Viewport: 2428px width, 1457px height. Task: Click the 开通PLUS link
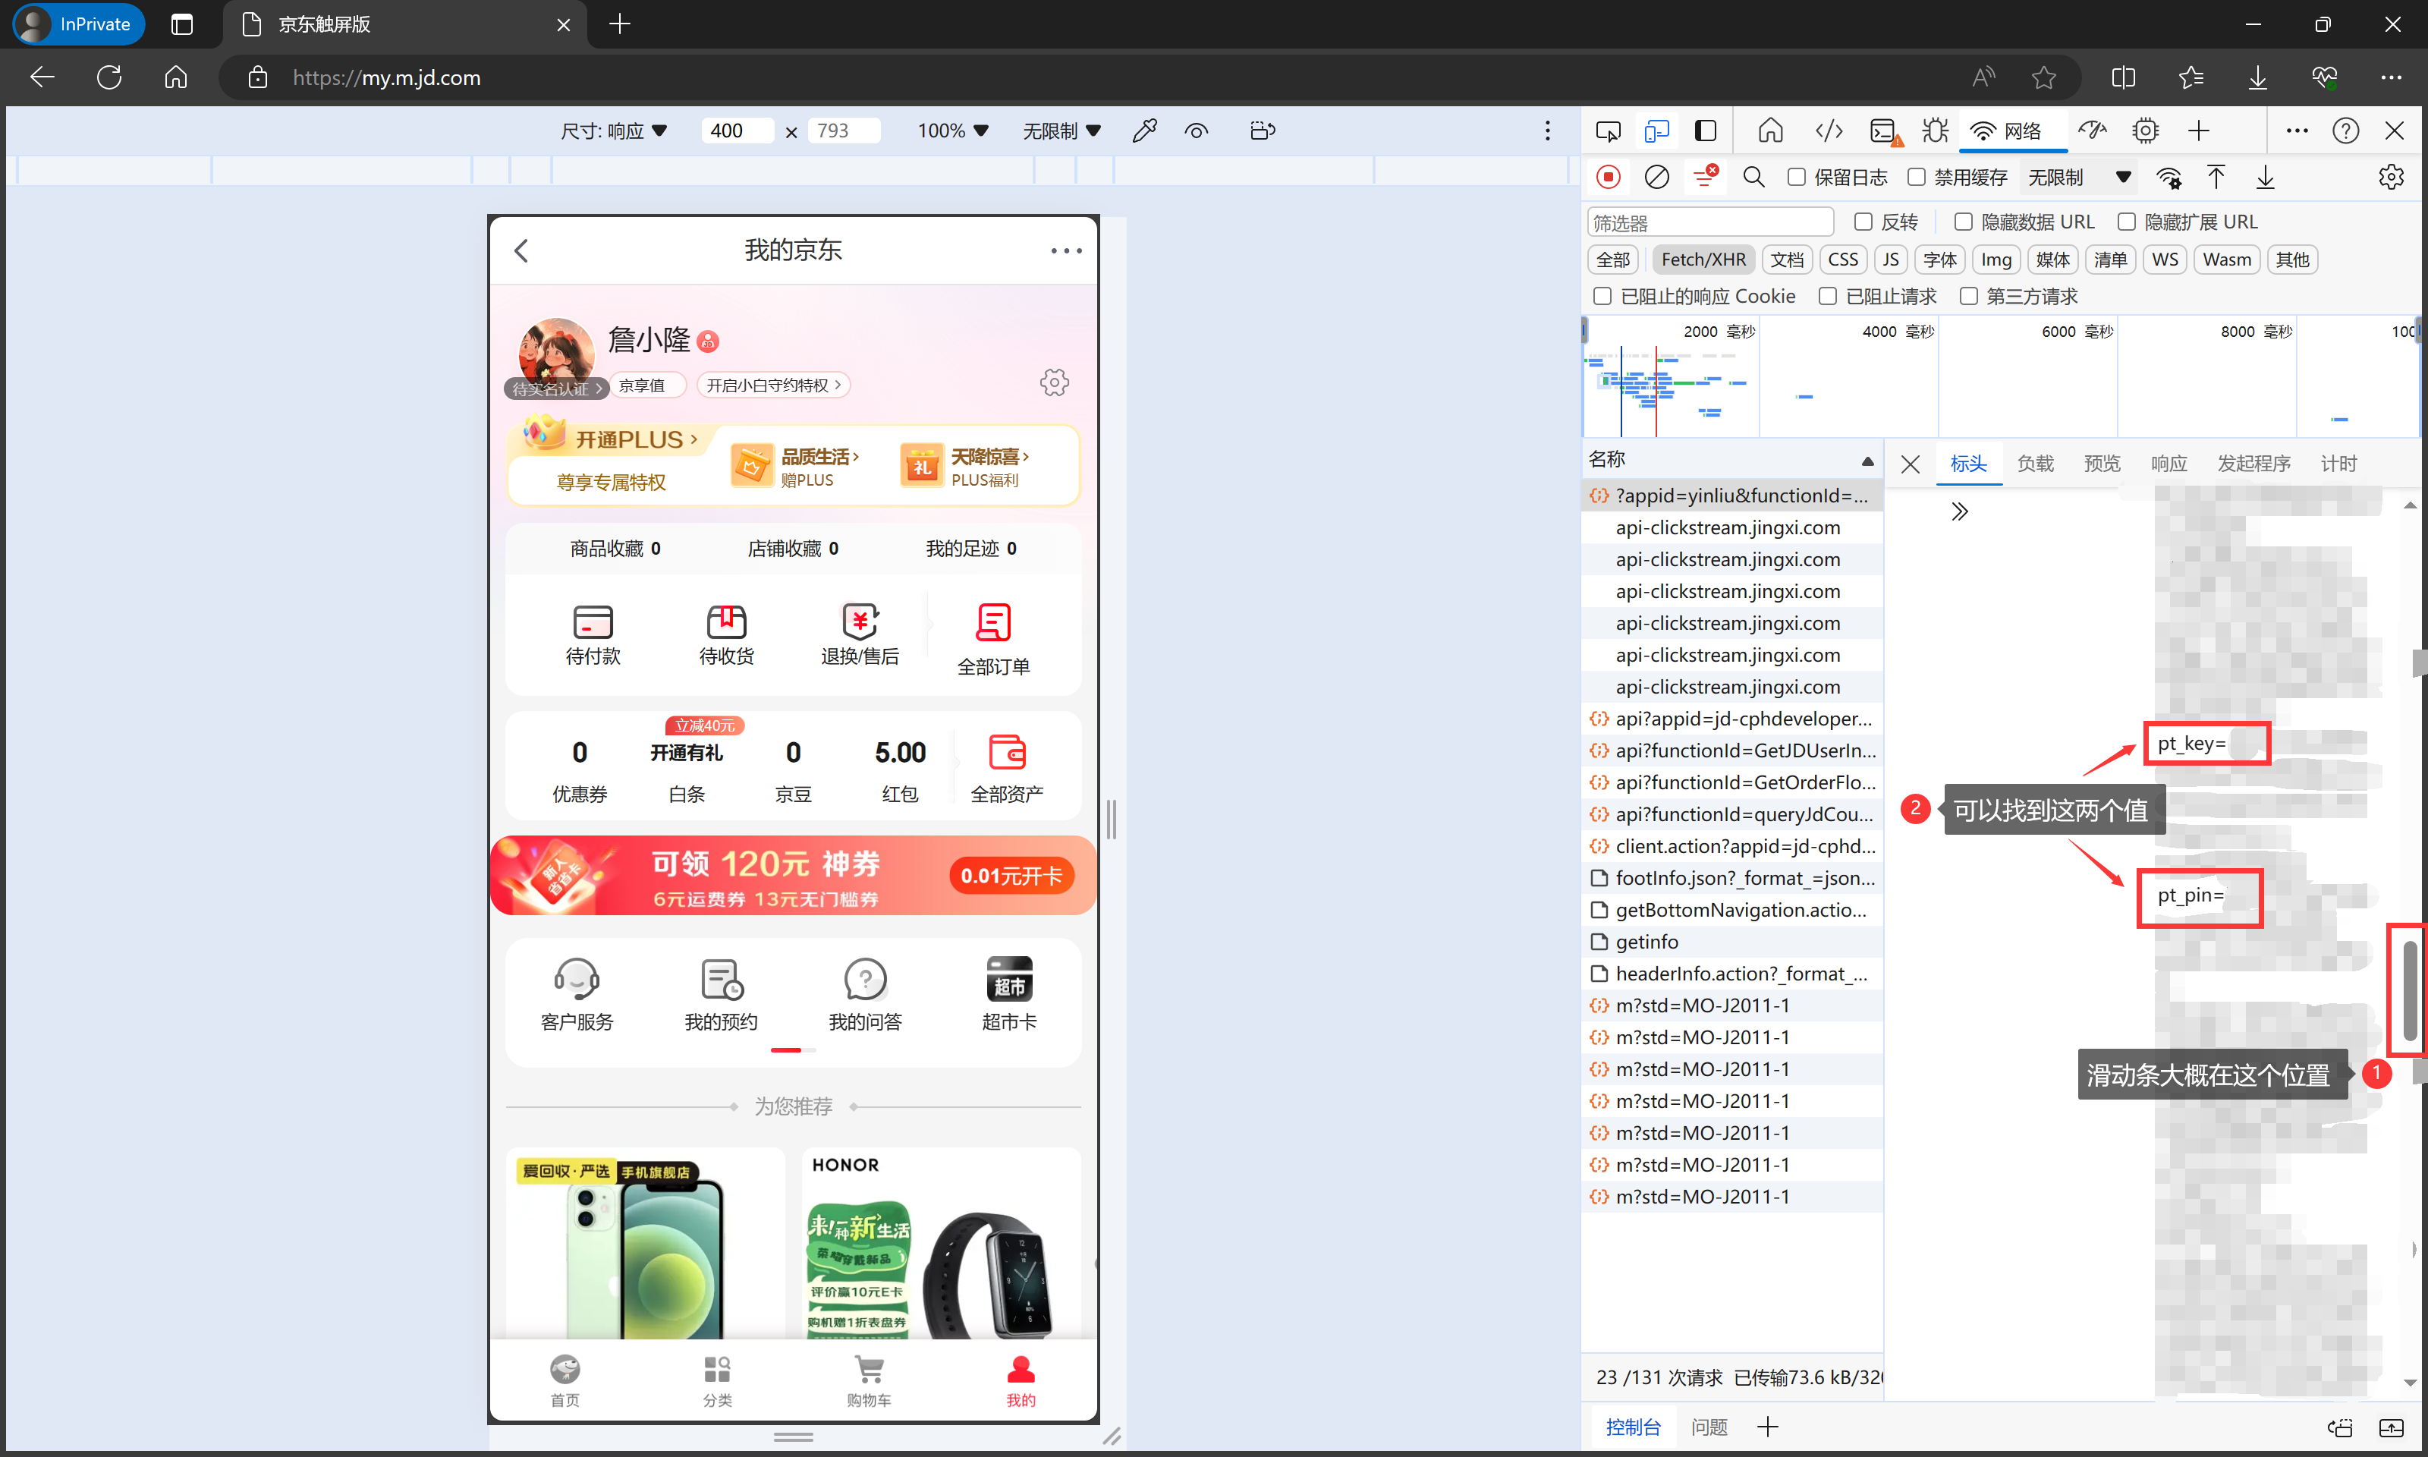pos(635,440)
